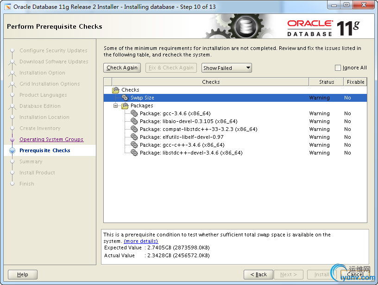Click the Install button
Screen dimensions: 378x285
pos(321,274)
